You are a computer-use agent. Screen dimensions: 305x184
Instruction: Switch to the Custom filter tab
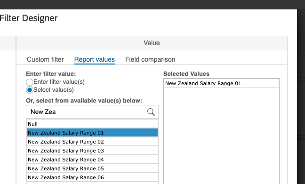click(45, 59)
